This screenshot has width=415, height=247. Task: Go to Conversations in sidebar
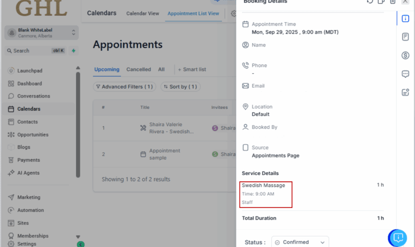pos(34,96)
